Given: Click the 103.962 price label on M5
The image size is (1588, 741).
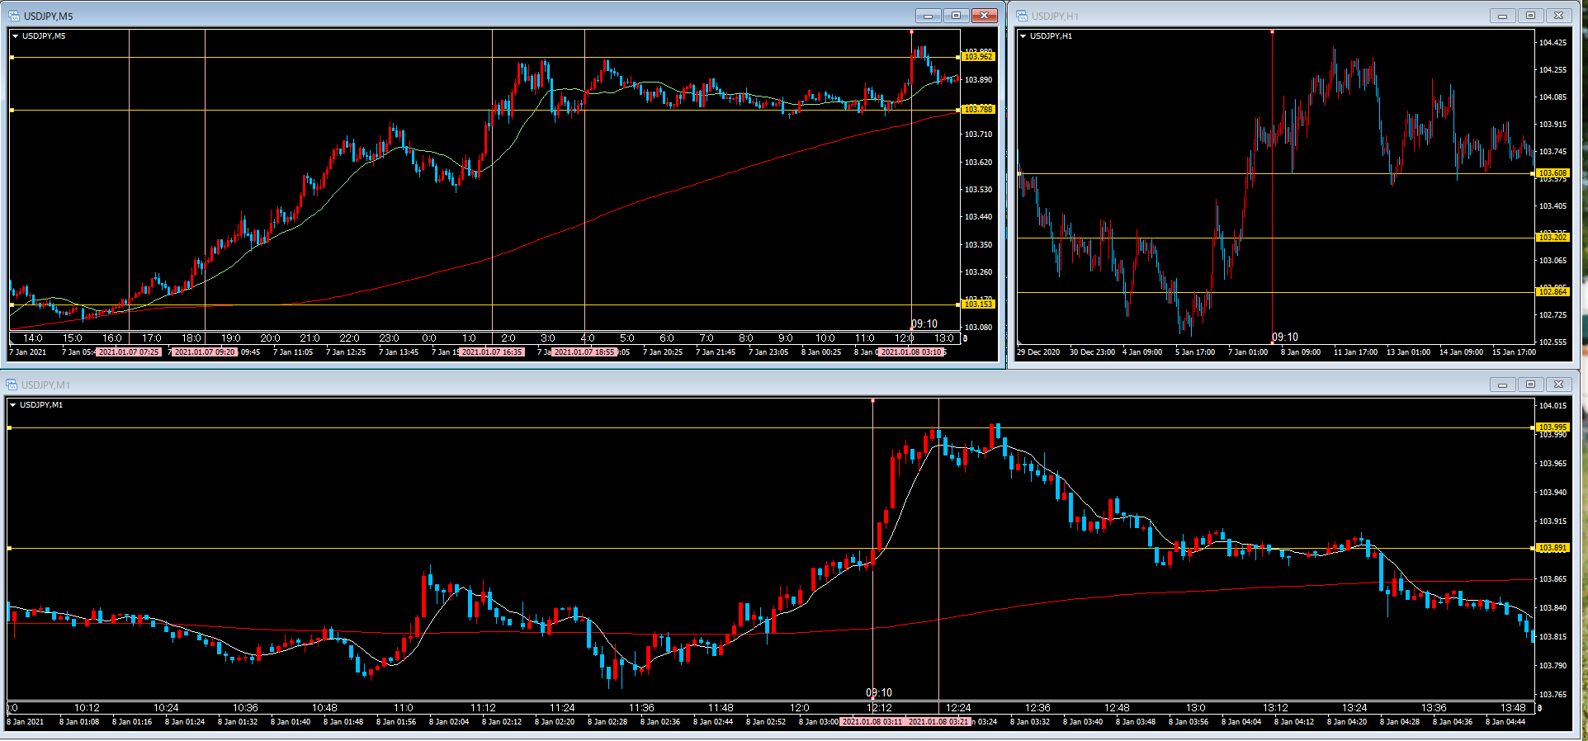Looking at the screenshot, I should click(x=978, y=57).
